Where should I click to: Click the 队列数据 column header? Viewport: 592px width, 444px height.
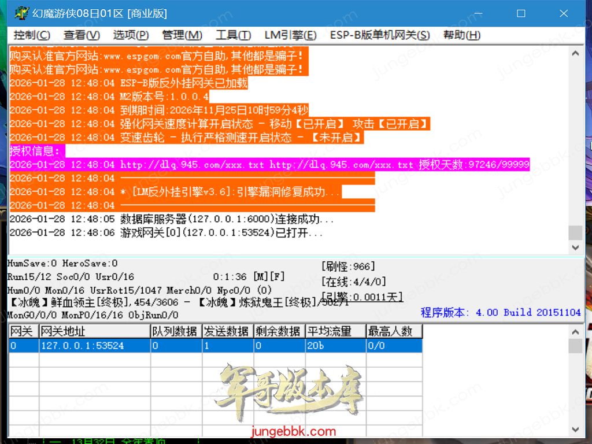coord(176,331)
